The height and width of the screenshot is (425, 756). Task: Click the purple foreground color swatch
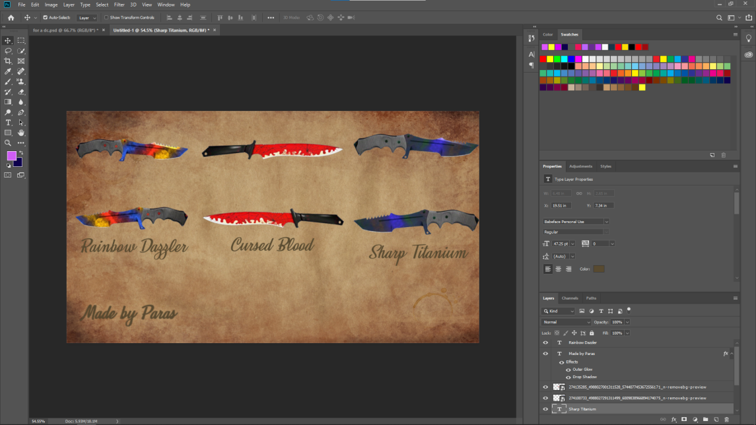coord(11,156)
